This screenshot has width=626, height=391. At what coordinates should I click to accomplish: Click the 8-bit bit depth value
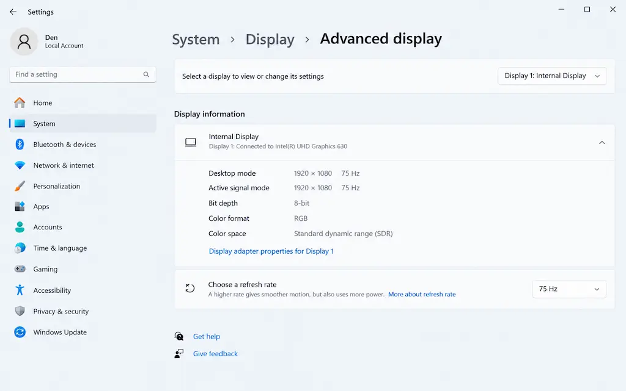pos(301,203)
